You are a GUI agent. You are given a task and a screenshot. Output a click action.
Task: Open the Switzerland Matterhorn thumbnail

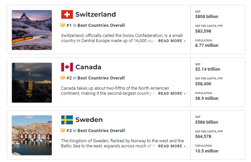32,30
